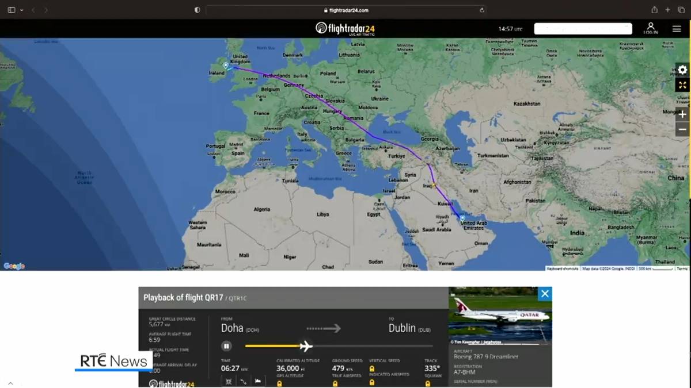Show Safari tab overview
The height and width of the screenshot is (388, 691).
[x=681, y=10]
